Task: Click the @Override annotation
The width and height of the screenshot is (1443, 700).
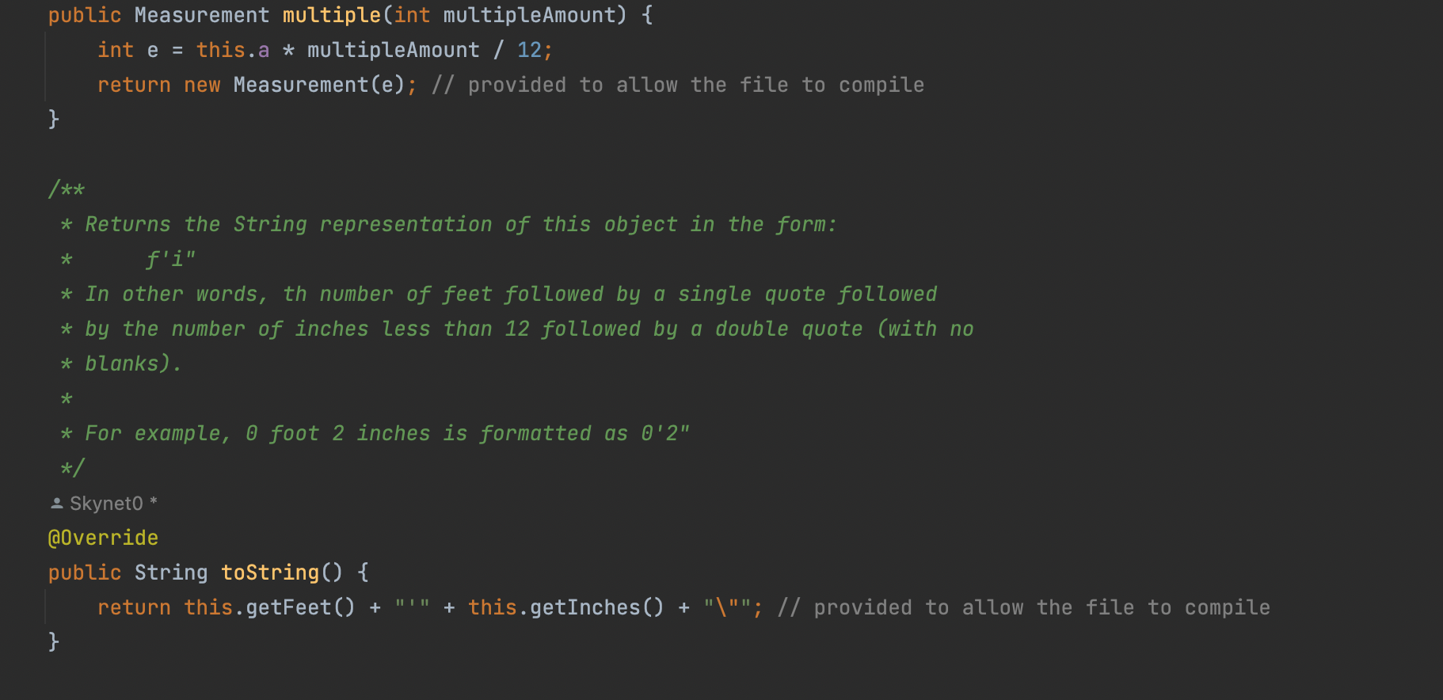Action: click(103, 538)
